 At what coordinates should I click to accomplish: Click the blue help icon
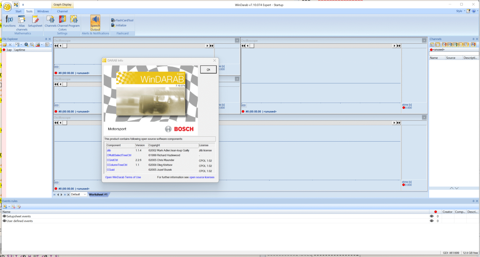point(474,11)
